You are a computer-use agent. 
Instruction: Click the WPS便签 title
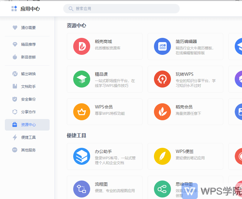185,151
